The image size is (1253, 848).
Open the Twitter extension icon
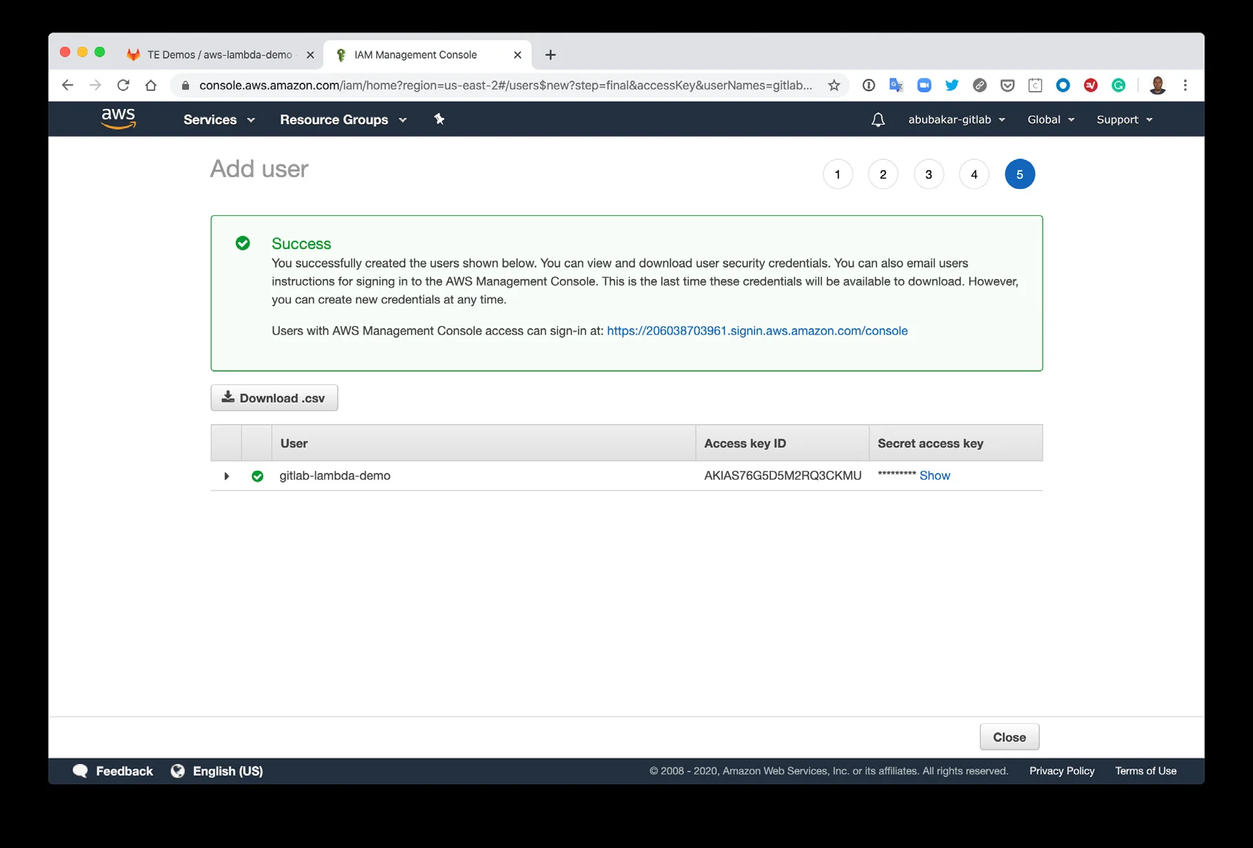952,85
